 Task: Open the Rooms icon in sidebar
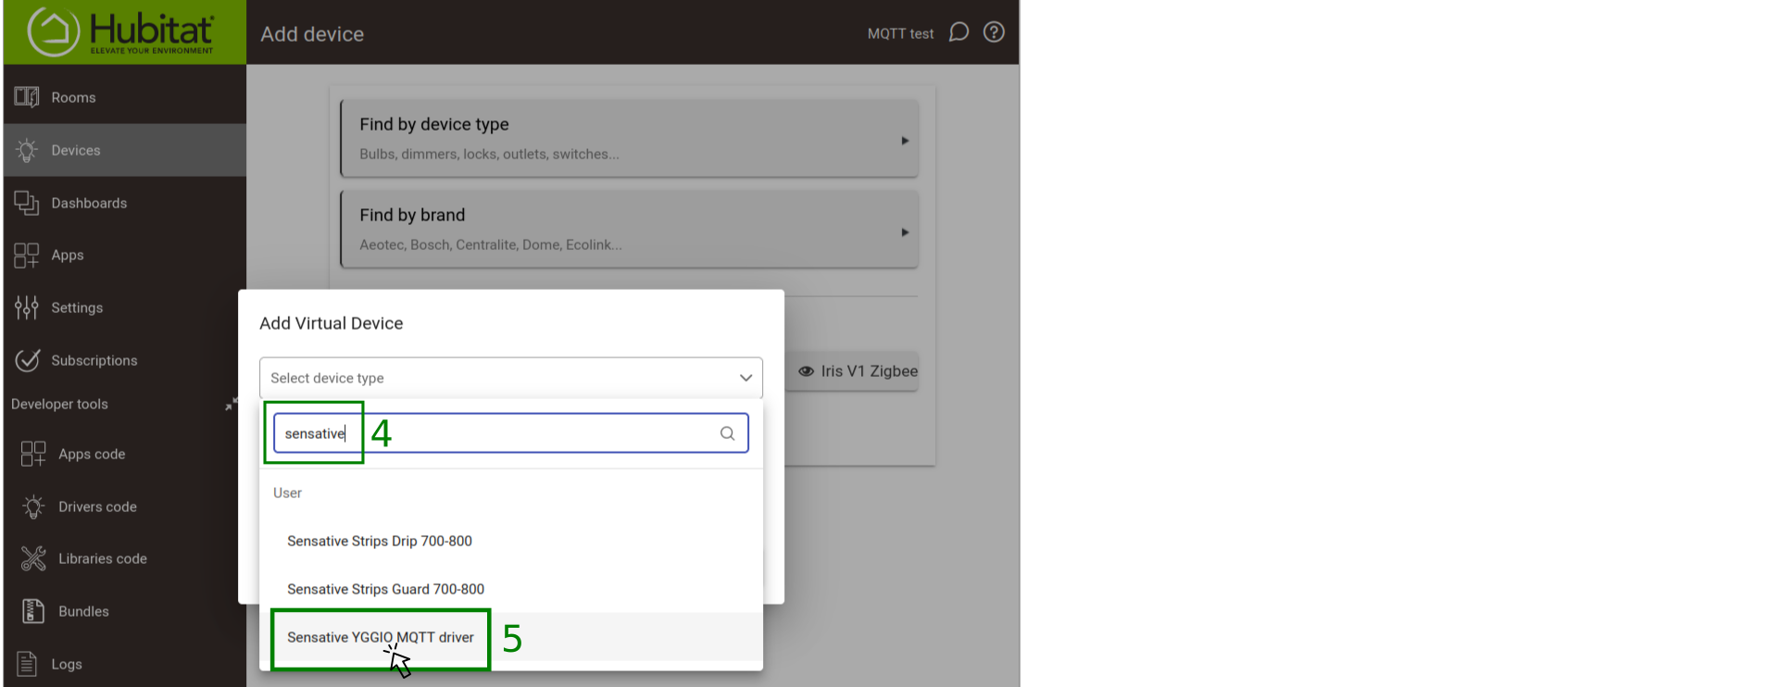point(27,96)
